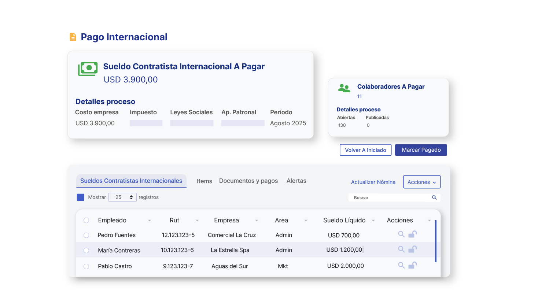Open the Documentos y pagos tab

click(x=248, y=181)
